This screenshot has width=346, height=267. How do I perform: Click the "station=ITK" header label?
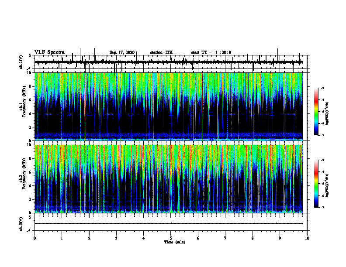click(161, 52)
